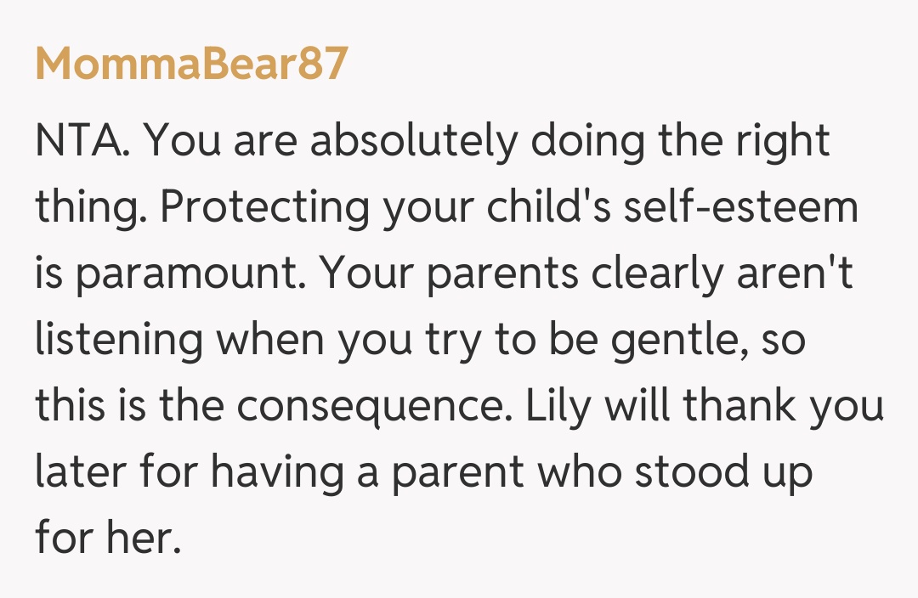Screen dimensions: 918x598
Task: Click the word "Protecting" in the comment
Action: click(263, 207)
